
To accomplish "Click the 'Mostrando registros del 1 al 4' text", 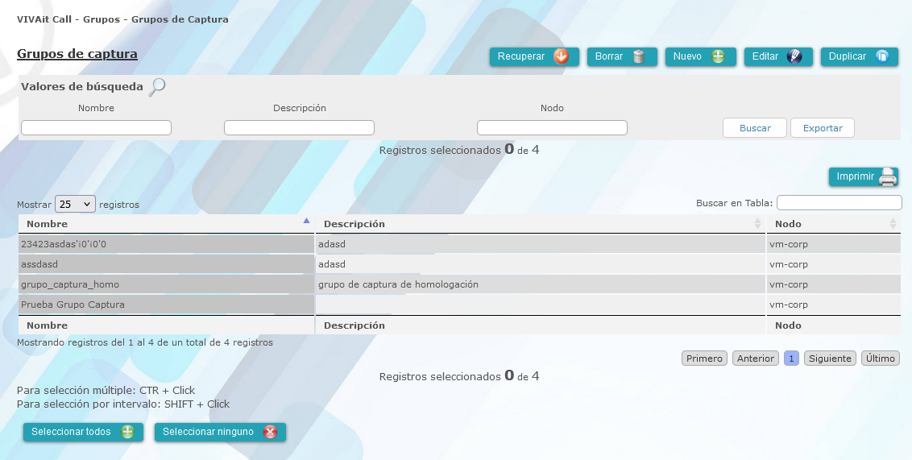I will [145, 342].
